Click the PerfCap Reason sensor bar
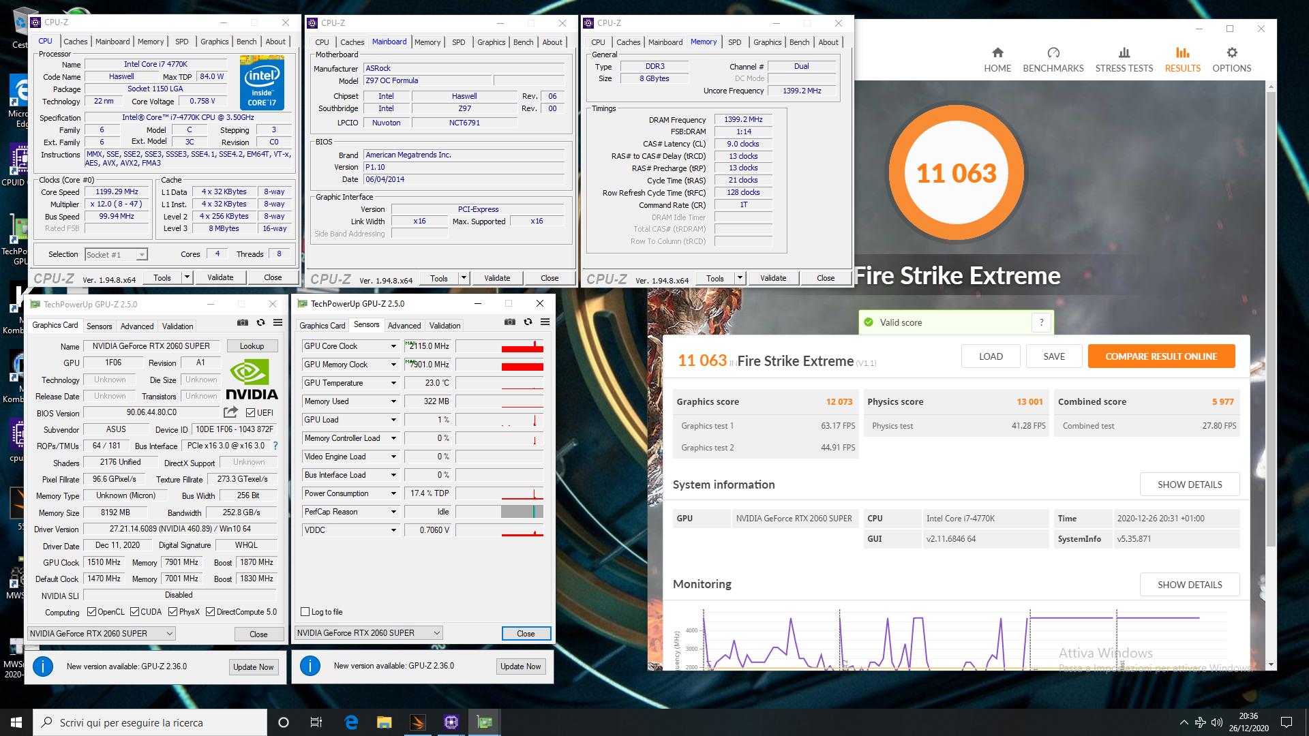This screenshot has height=736, width=1309. coord(500,512)
